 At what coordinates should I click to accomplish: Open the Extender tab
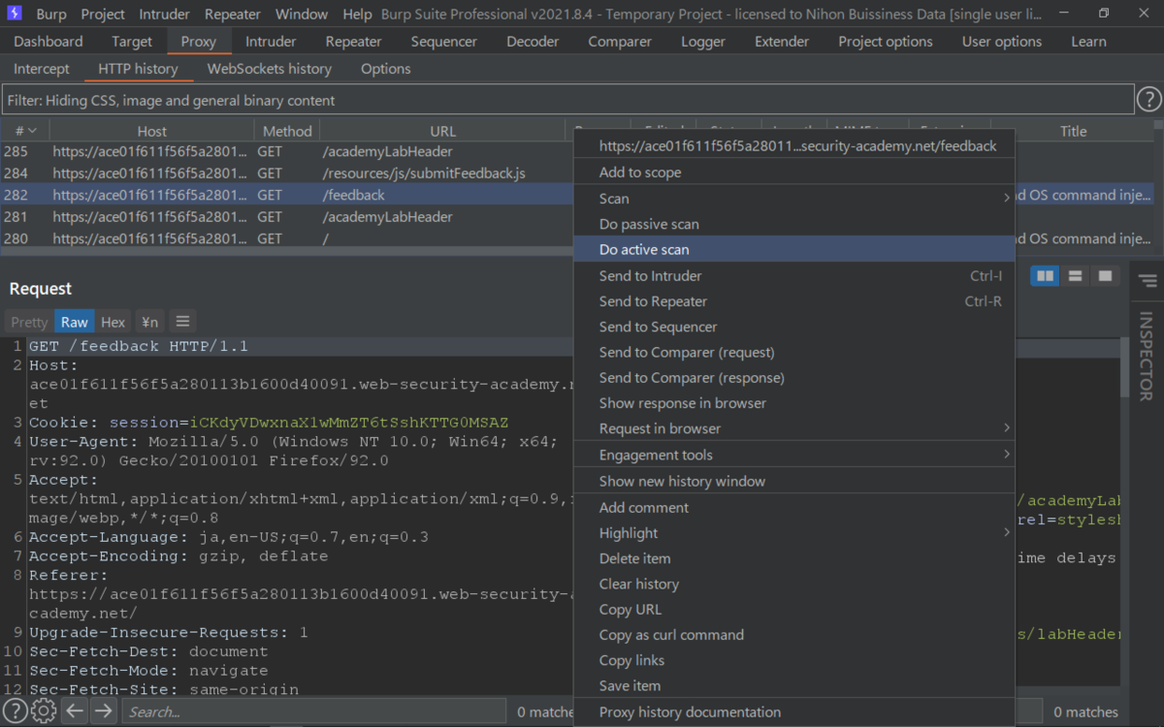(782, 42)
